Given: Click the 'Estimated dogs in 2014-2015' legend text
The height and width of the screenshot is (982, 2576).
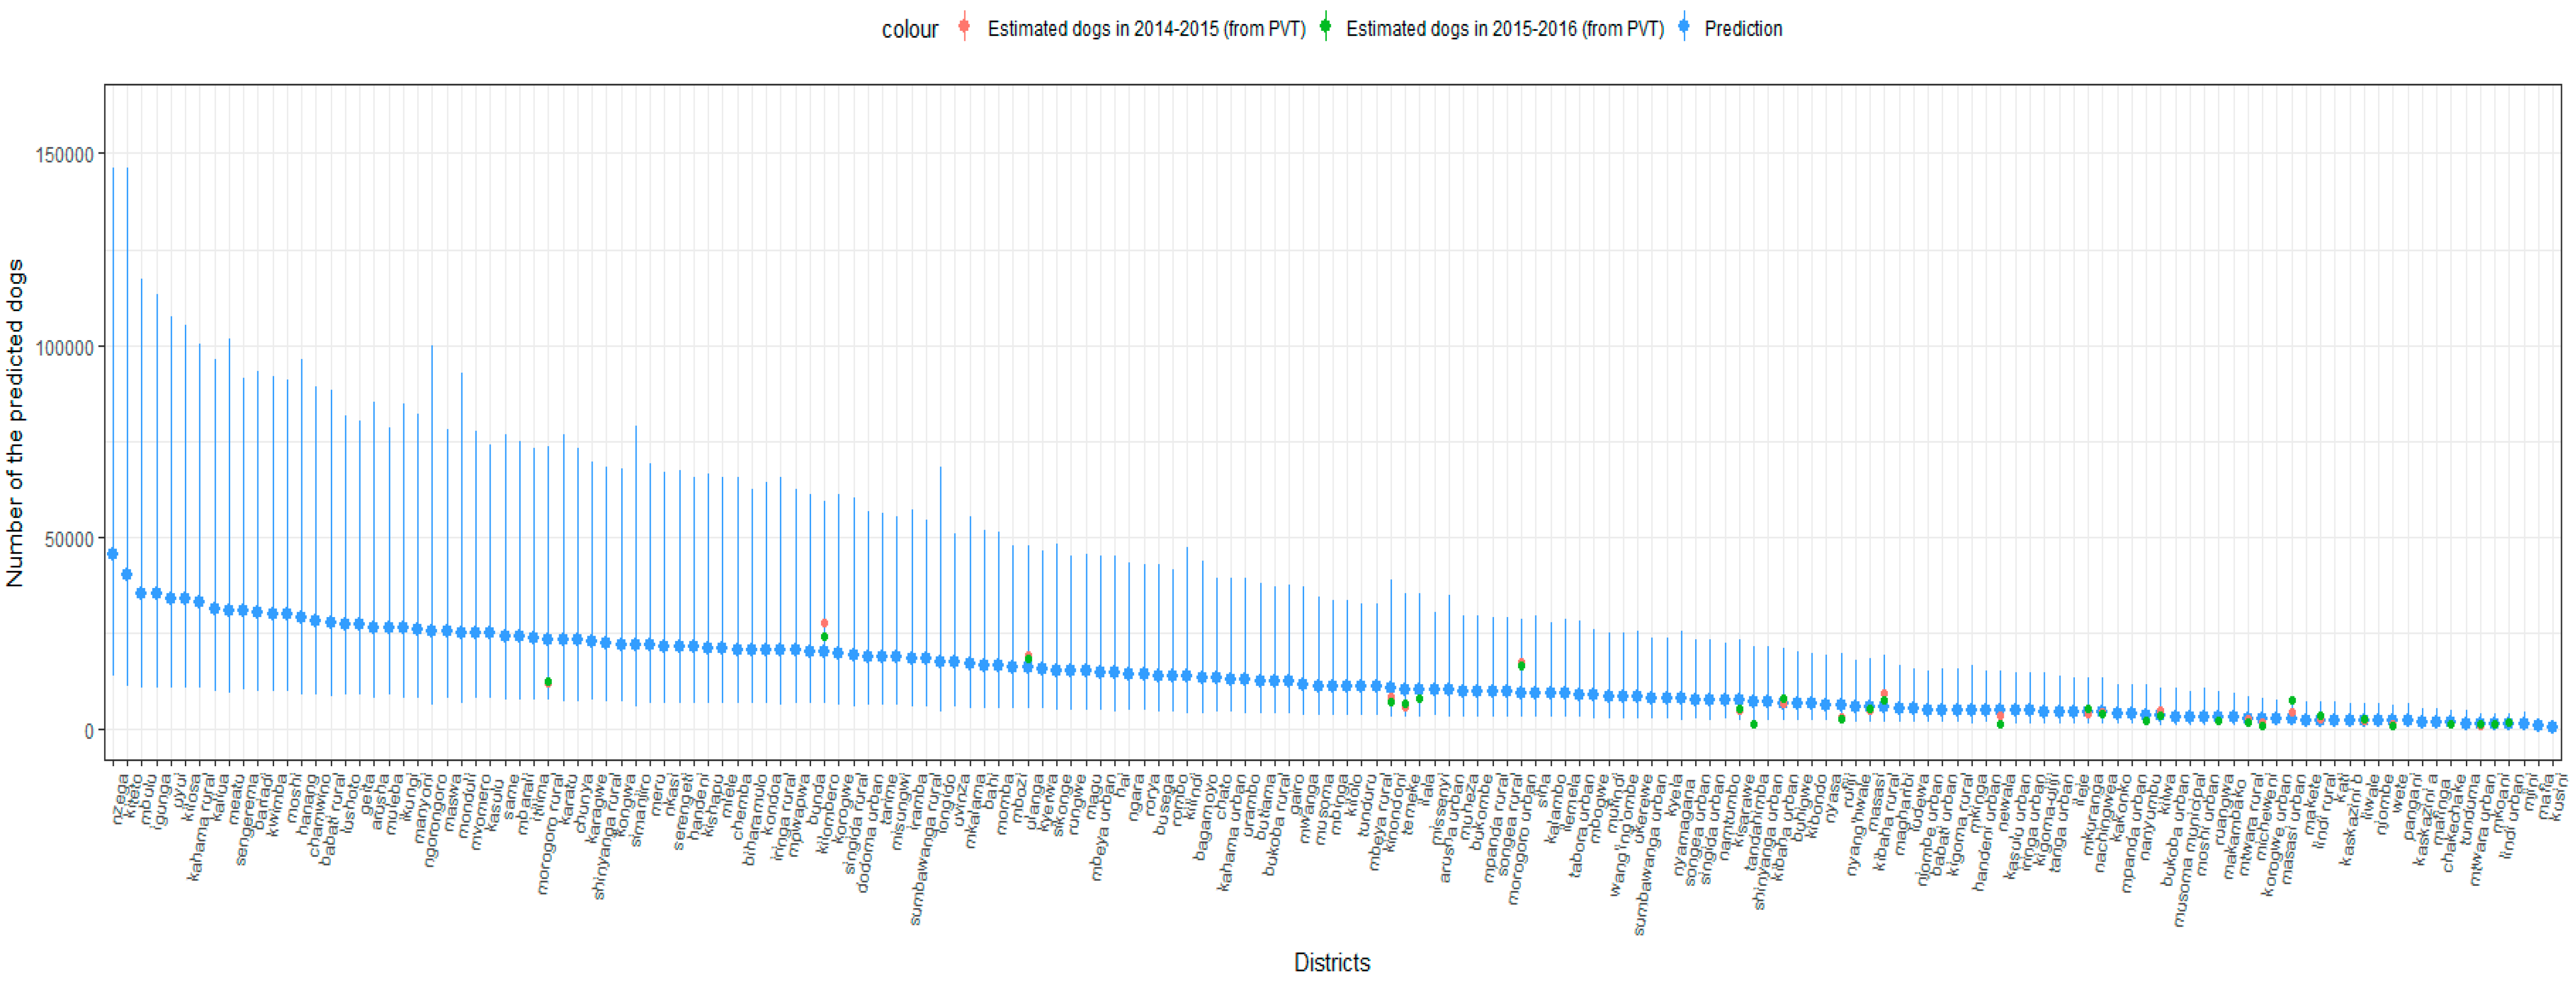Looking at the screenshot, I should click(x=1146, y=29).
